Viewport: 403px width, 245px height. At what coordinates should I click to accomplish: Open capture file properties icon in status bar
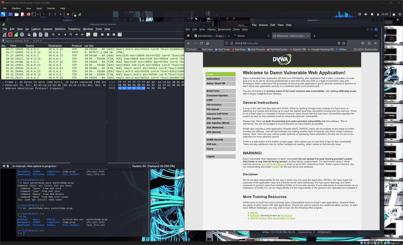[x=8, y=166]
